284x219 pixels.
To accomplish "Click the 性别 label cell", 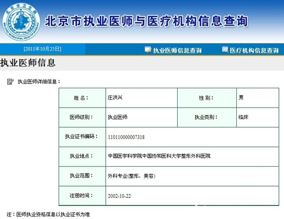I will [x=207, y=98].
